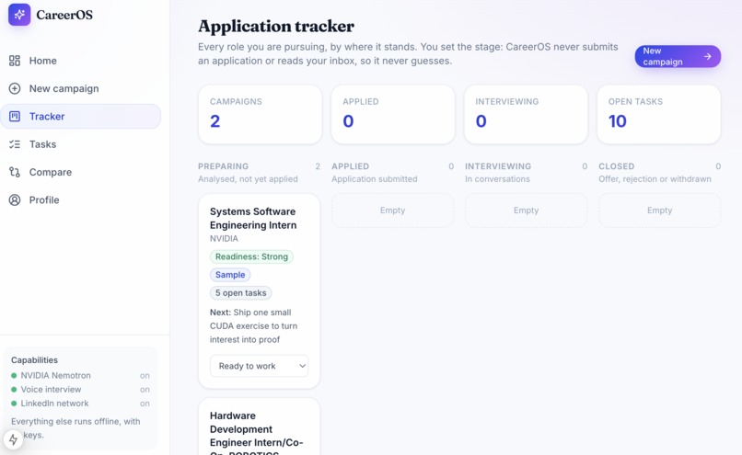The height and width of the screenshot is (455, 742).
Task: Click the 'Next: Ship one small CUDA exercise' text
Action: (254, 326)
